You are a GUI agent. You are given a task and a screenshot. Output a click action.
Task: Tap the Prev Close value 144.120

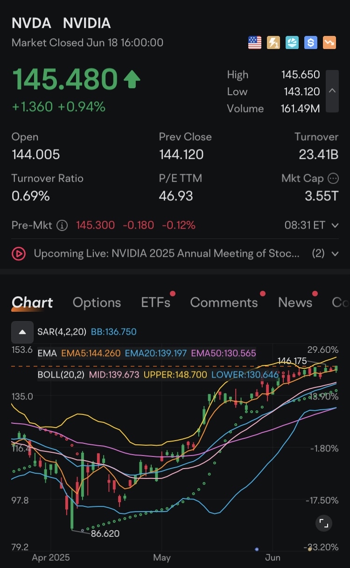182,154
